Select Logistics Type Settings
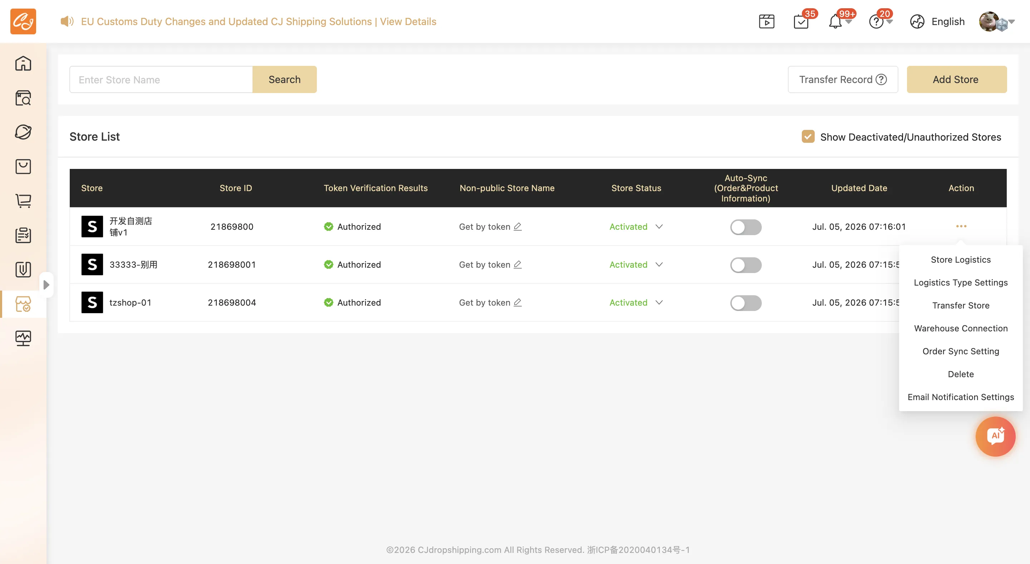 click(x=961, y=282)
